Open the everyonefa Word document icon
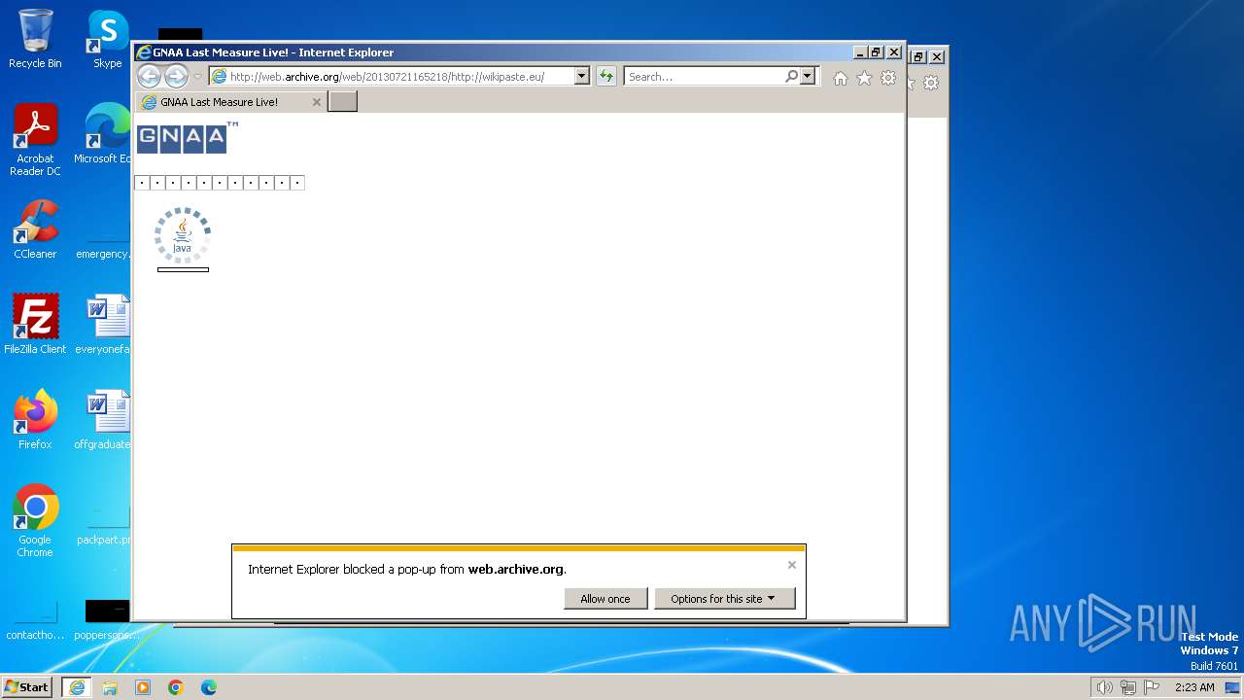This screenshot has width=1244, height=700. (x=103, y=325)
